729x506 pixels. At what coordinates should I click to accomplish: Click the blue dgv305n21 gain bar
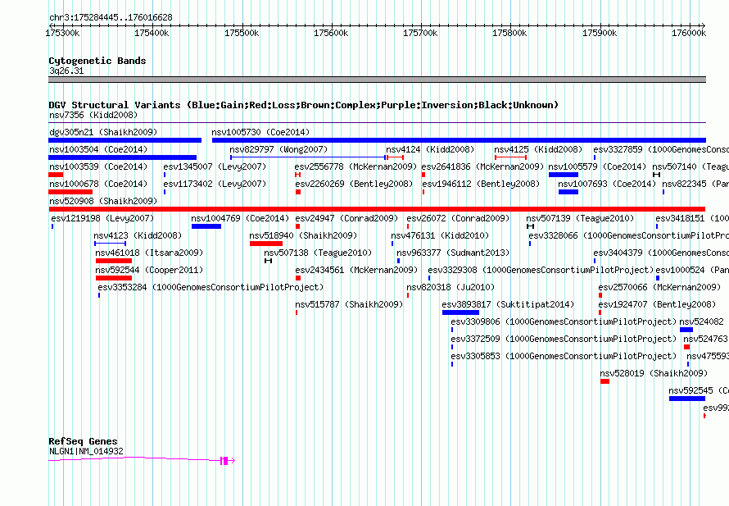pos(125,140)
